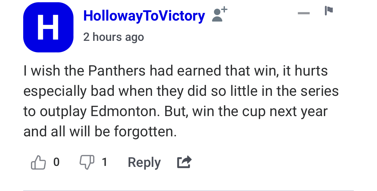The height and width of the screenshot is (191, 377).
Task: Click the dislike count showing 1
Action: pyautogui.click(x=104, y=162)
